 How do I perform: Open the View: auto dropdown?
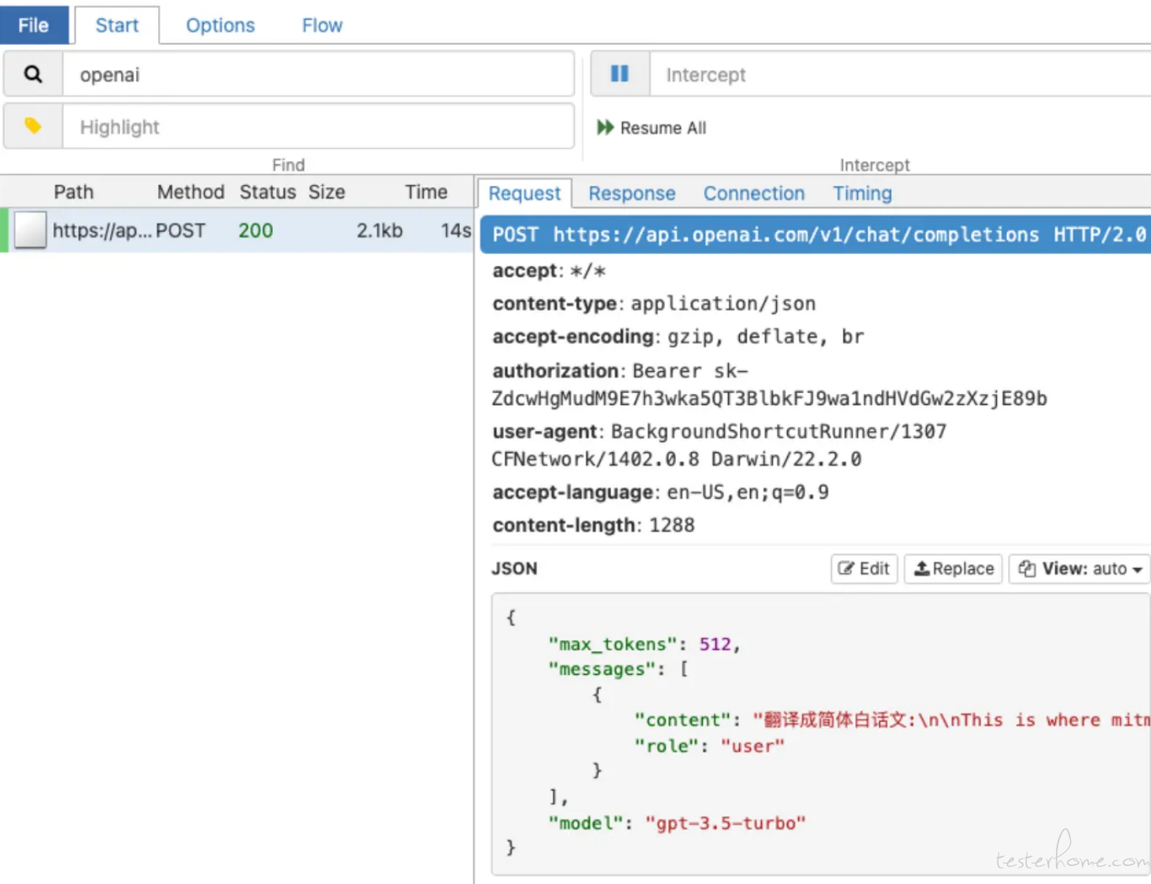click(1080, 569)
